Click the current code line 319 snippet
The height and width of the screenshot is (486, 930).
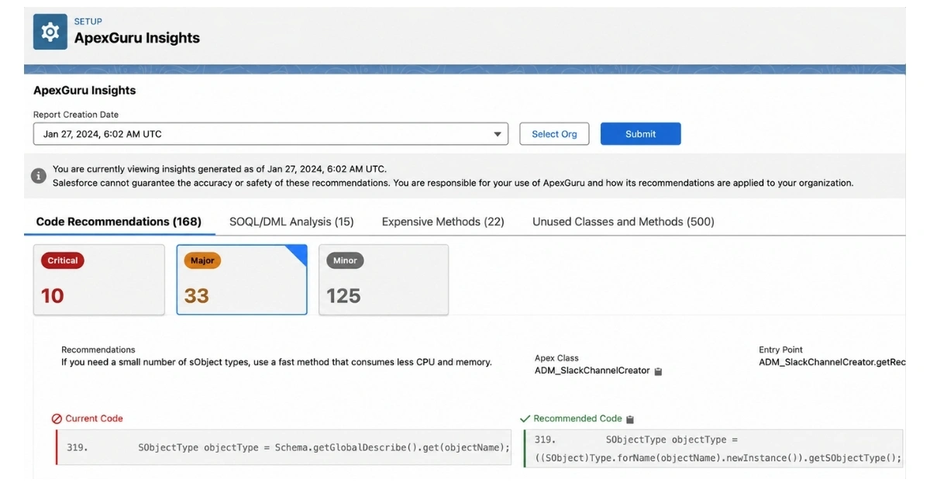pyautogui.click(x=284, y=448)
